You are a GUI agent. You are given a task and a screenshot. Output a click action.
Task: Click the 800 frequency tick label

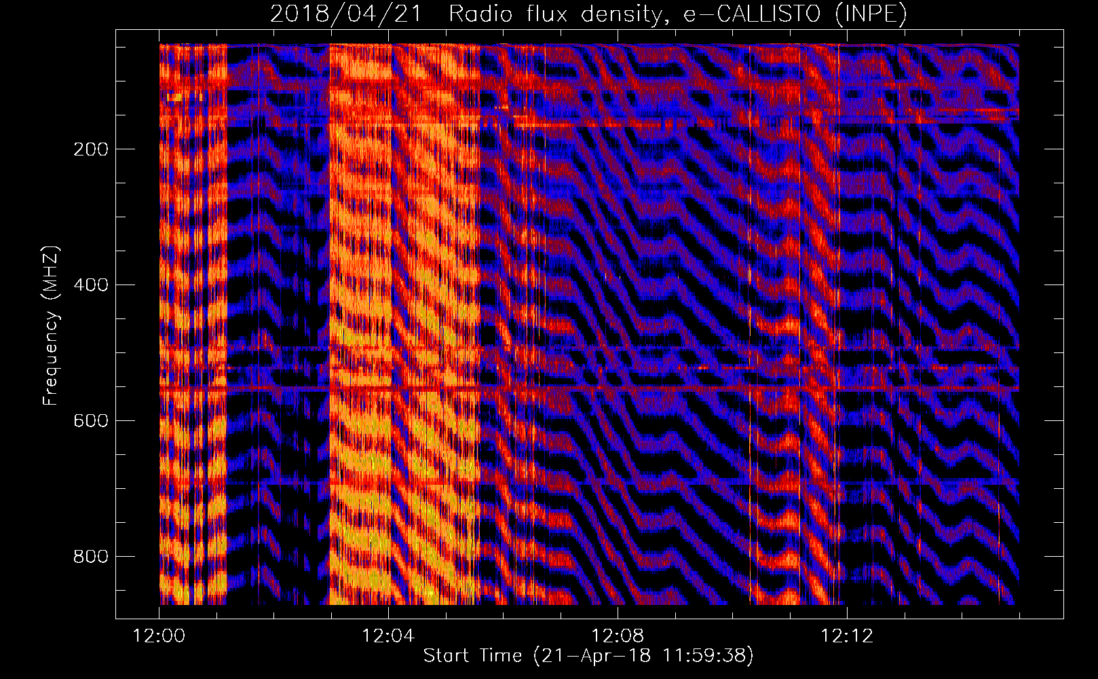[91, 557]
